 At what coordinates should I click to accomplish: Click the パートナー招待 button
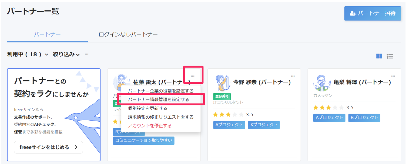coord(372,13)
